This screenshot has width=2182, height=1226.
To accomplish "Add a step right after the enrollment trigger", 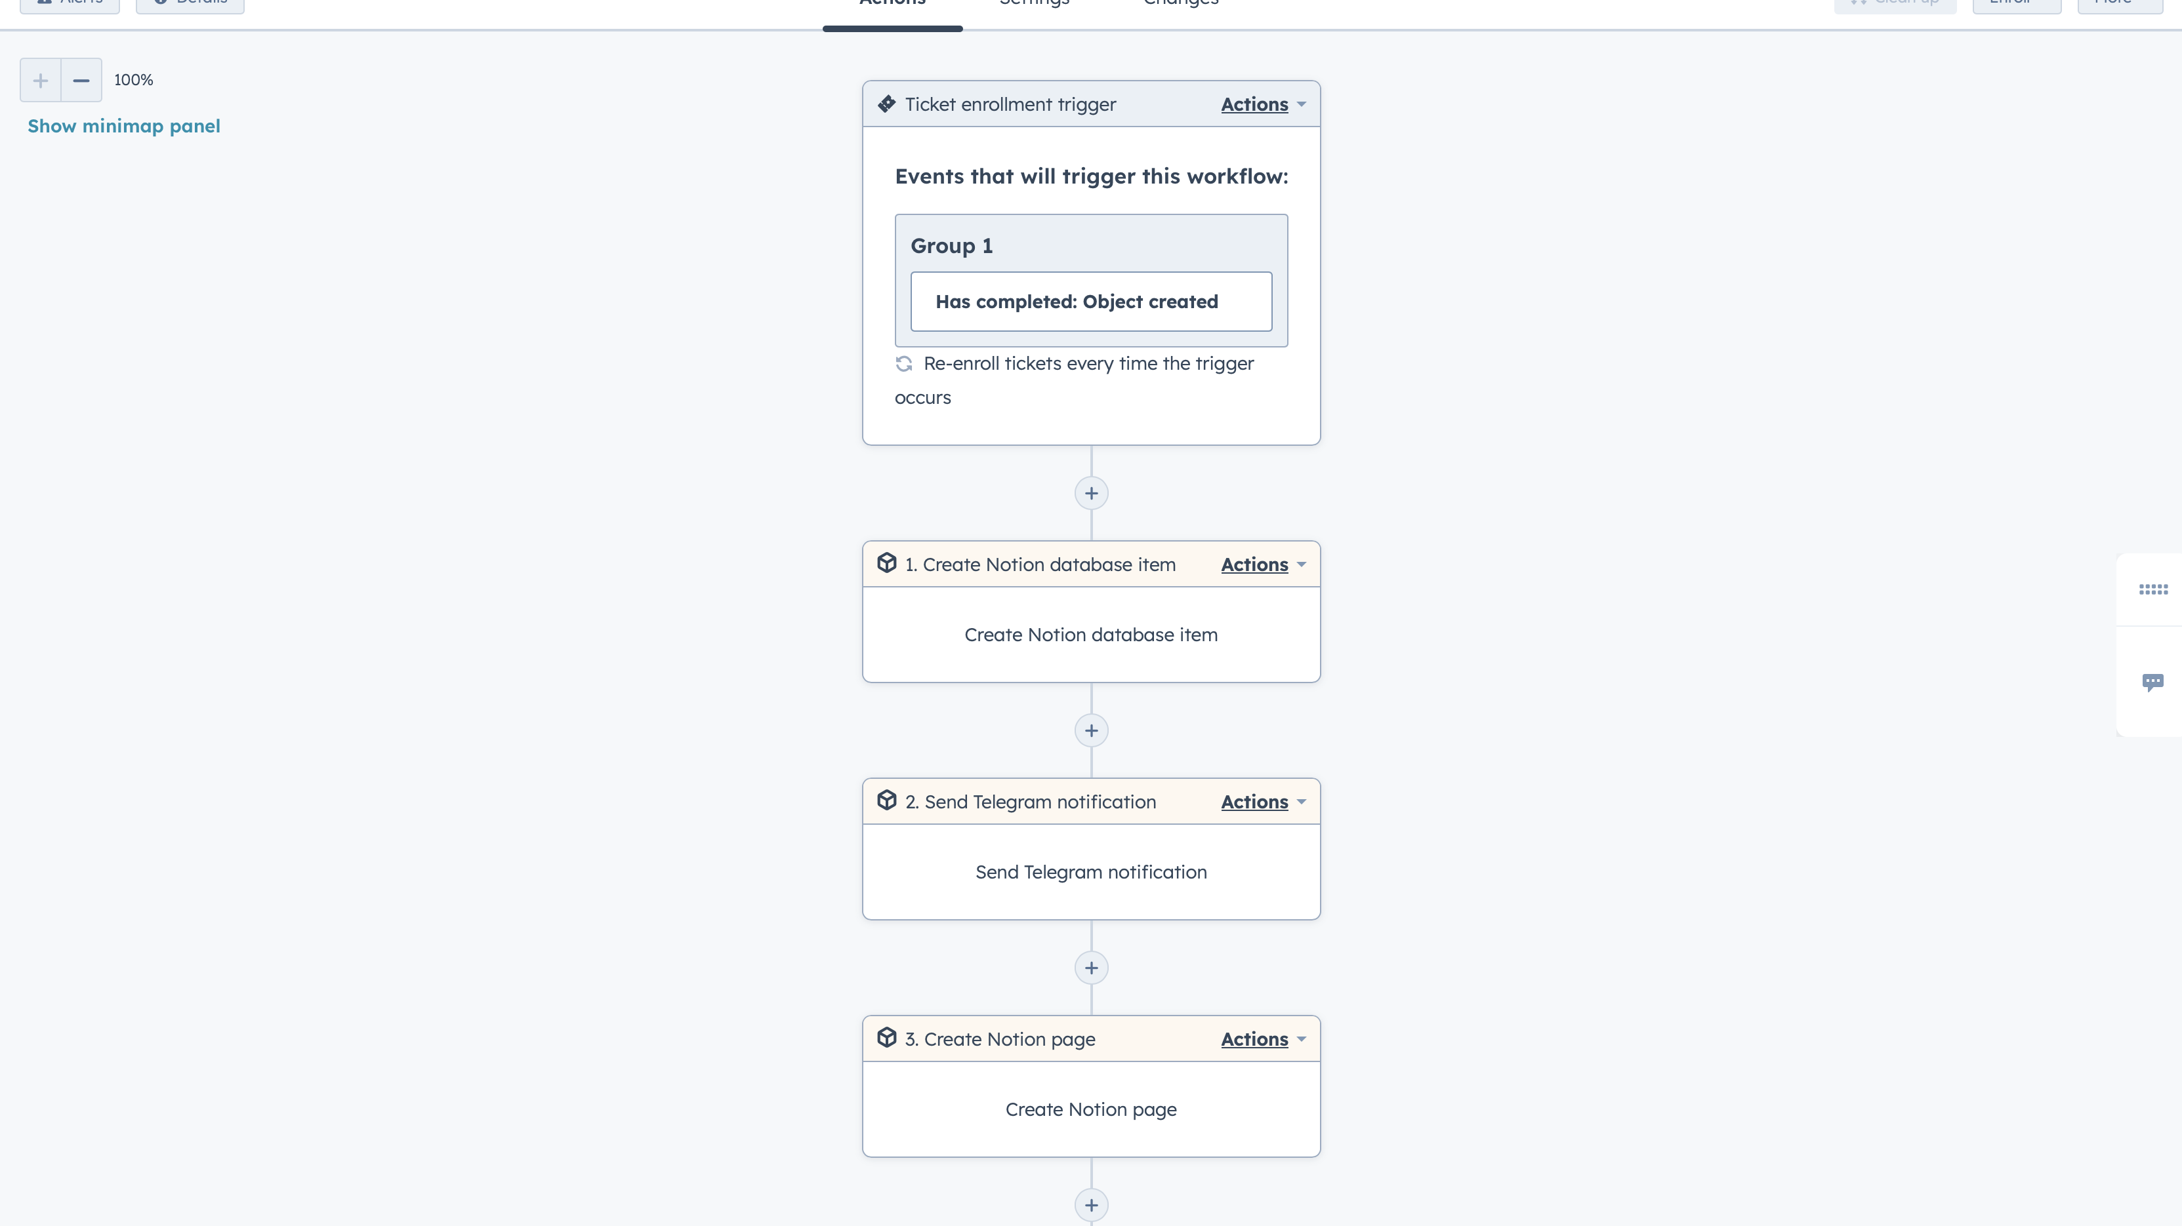I will tap(1091, 494).
